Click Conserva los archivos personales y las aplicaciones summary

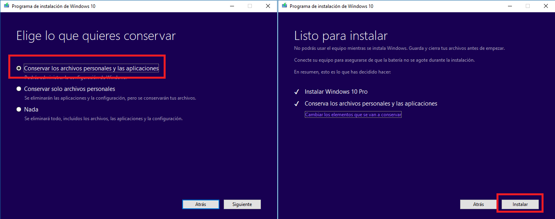pos(371,104)
